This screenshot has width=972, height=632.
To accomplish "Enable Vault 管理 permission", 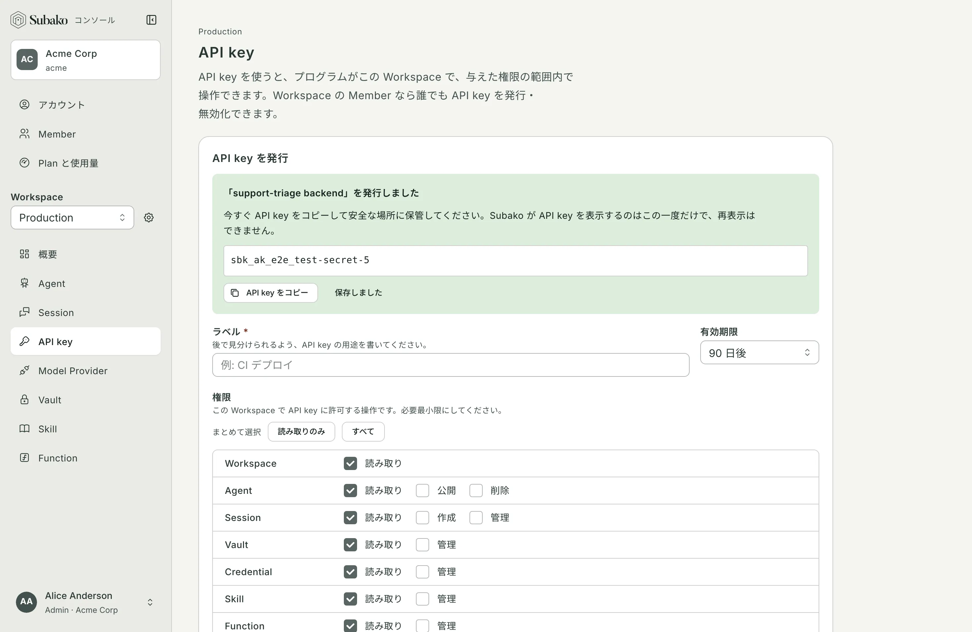I will coord(422,545).
